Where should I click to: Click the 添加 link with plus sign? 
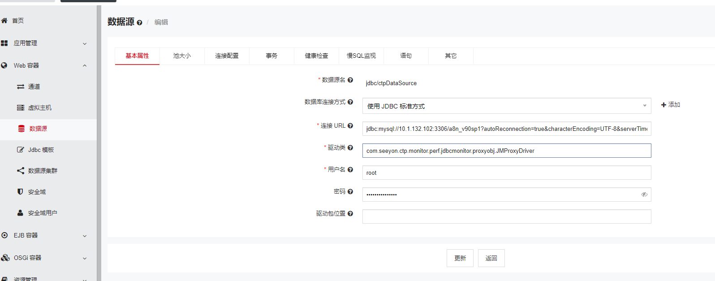(x=671, y=105)
